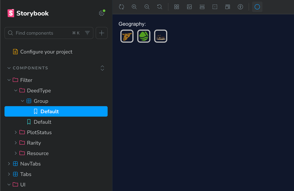Open Configure your project docs page

click(x=46, y=52)
